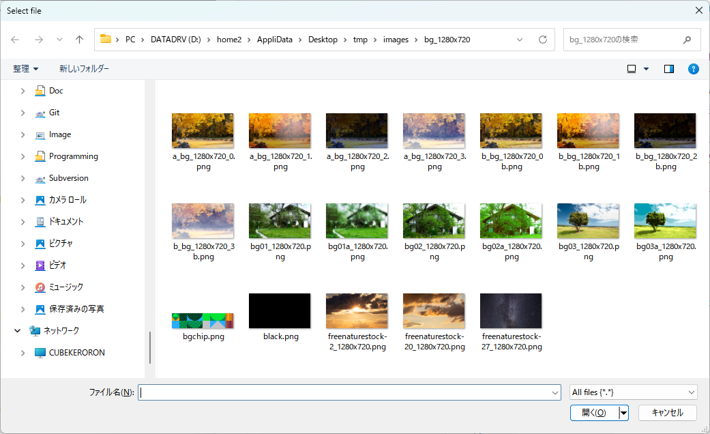The image size is (710, 434).
Task: Click the Up one level arrow
Action: pos(79,40)
